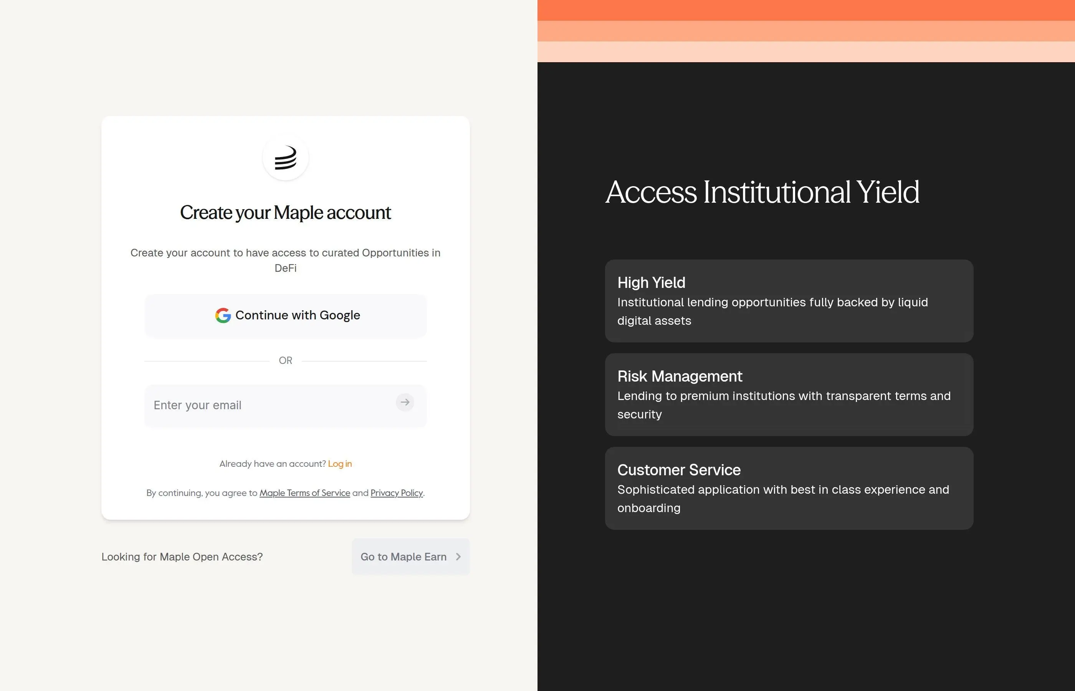Select the Customer Service card
Image resolution: width=1075 pixels, height=691 pixels.
[x=789, y=488]
